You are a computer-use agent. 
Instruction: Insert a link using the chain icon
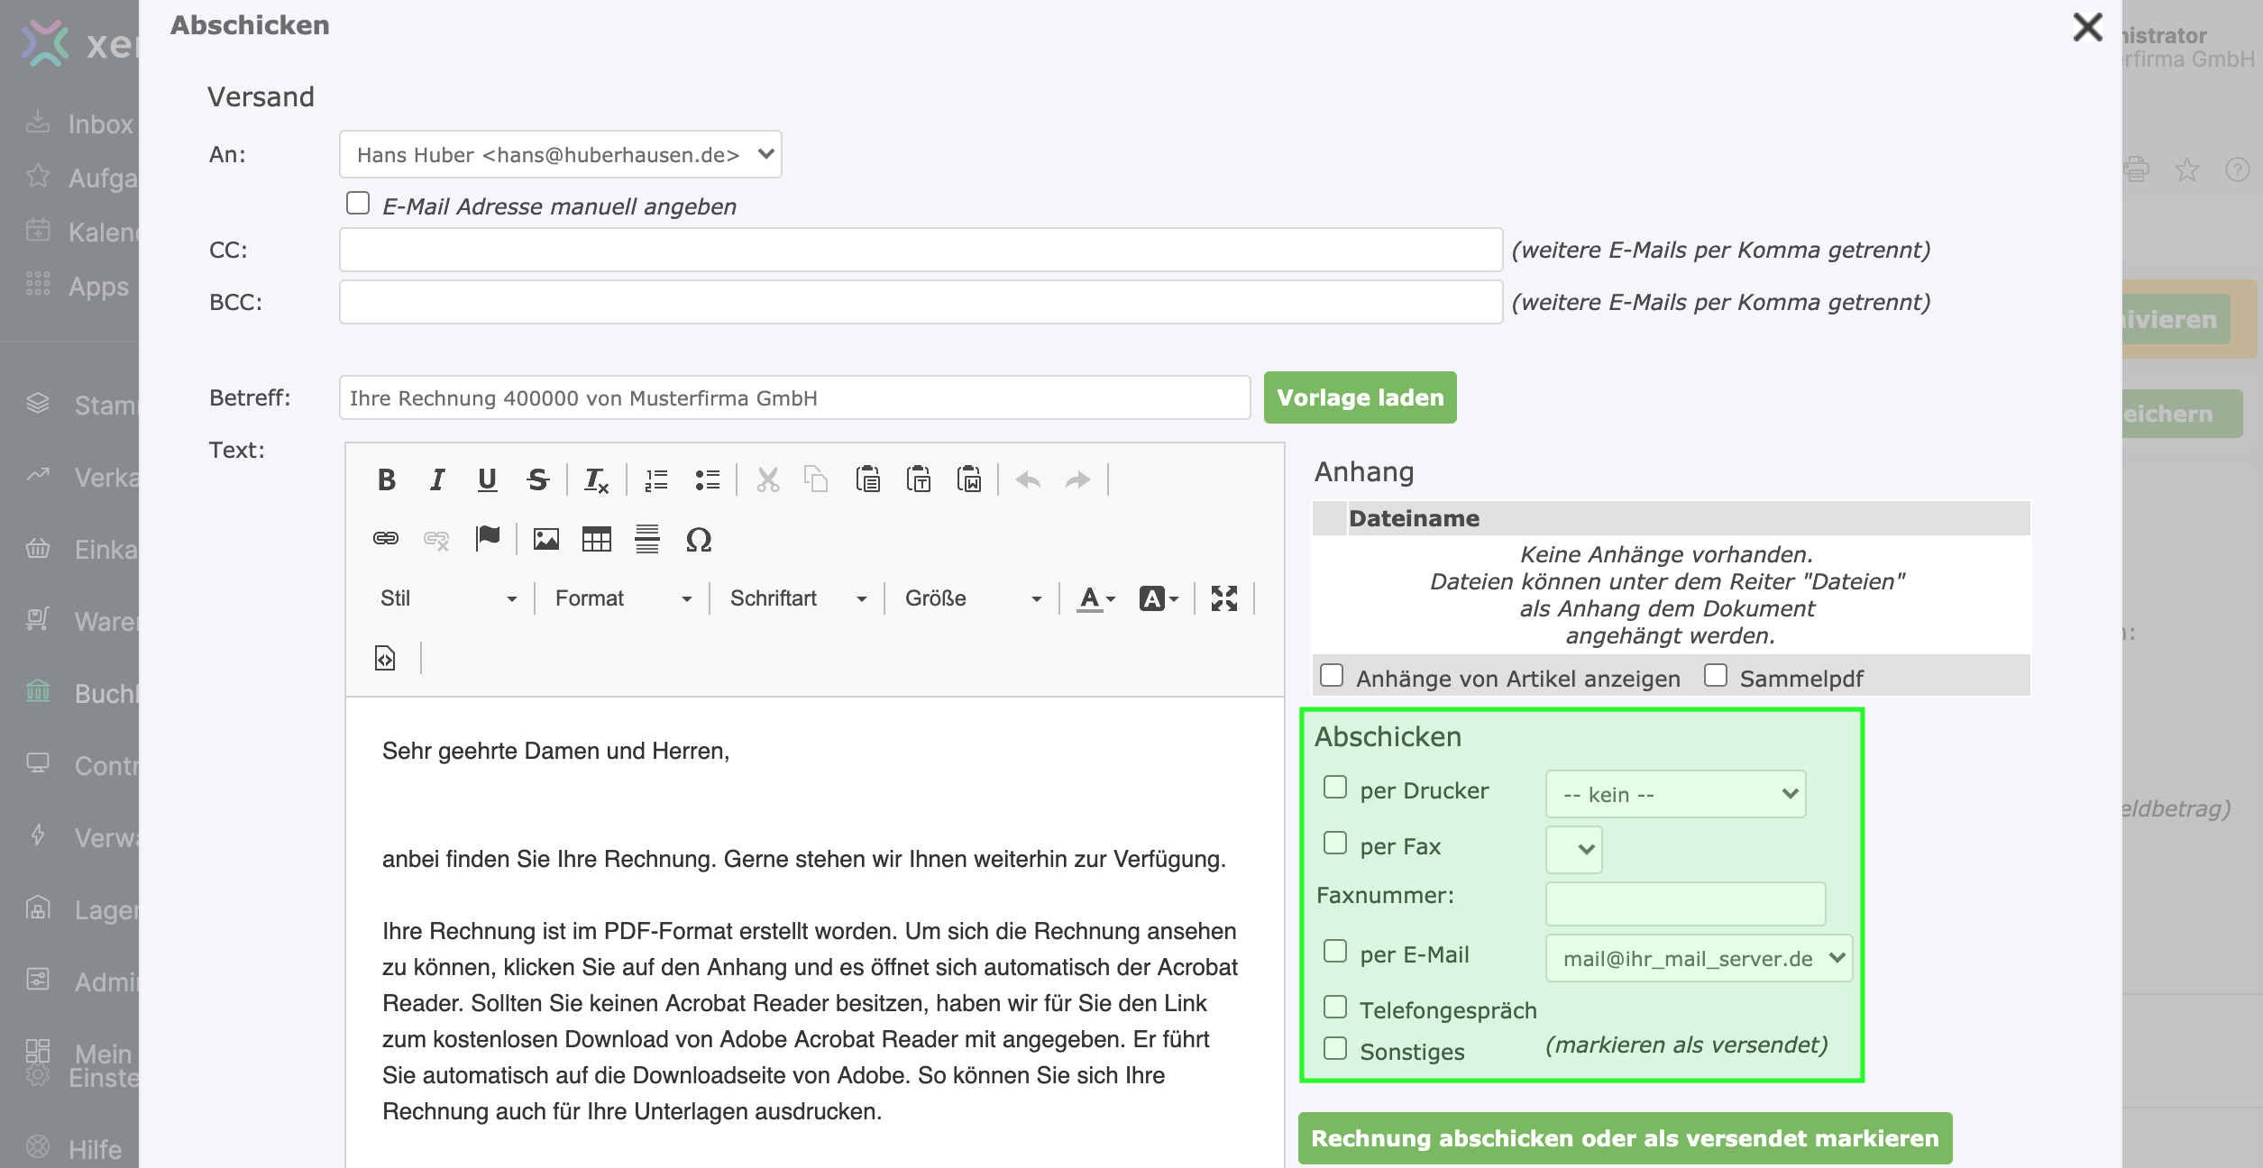pos(386,539)
